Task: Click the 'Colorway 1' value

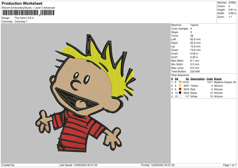Action: pyautogui.click(x=21, y=21)
